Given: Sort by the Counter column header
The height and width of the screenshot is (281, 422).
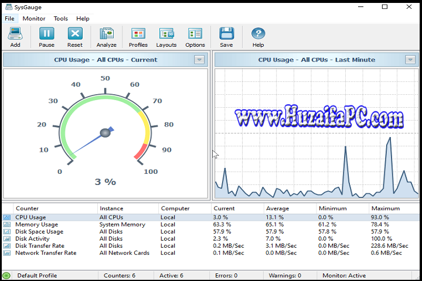Looking at the screenshot, I should 55,208.
